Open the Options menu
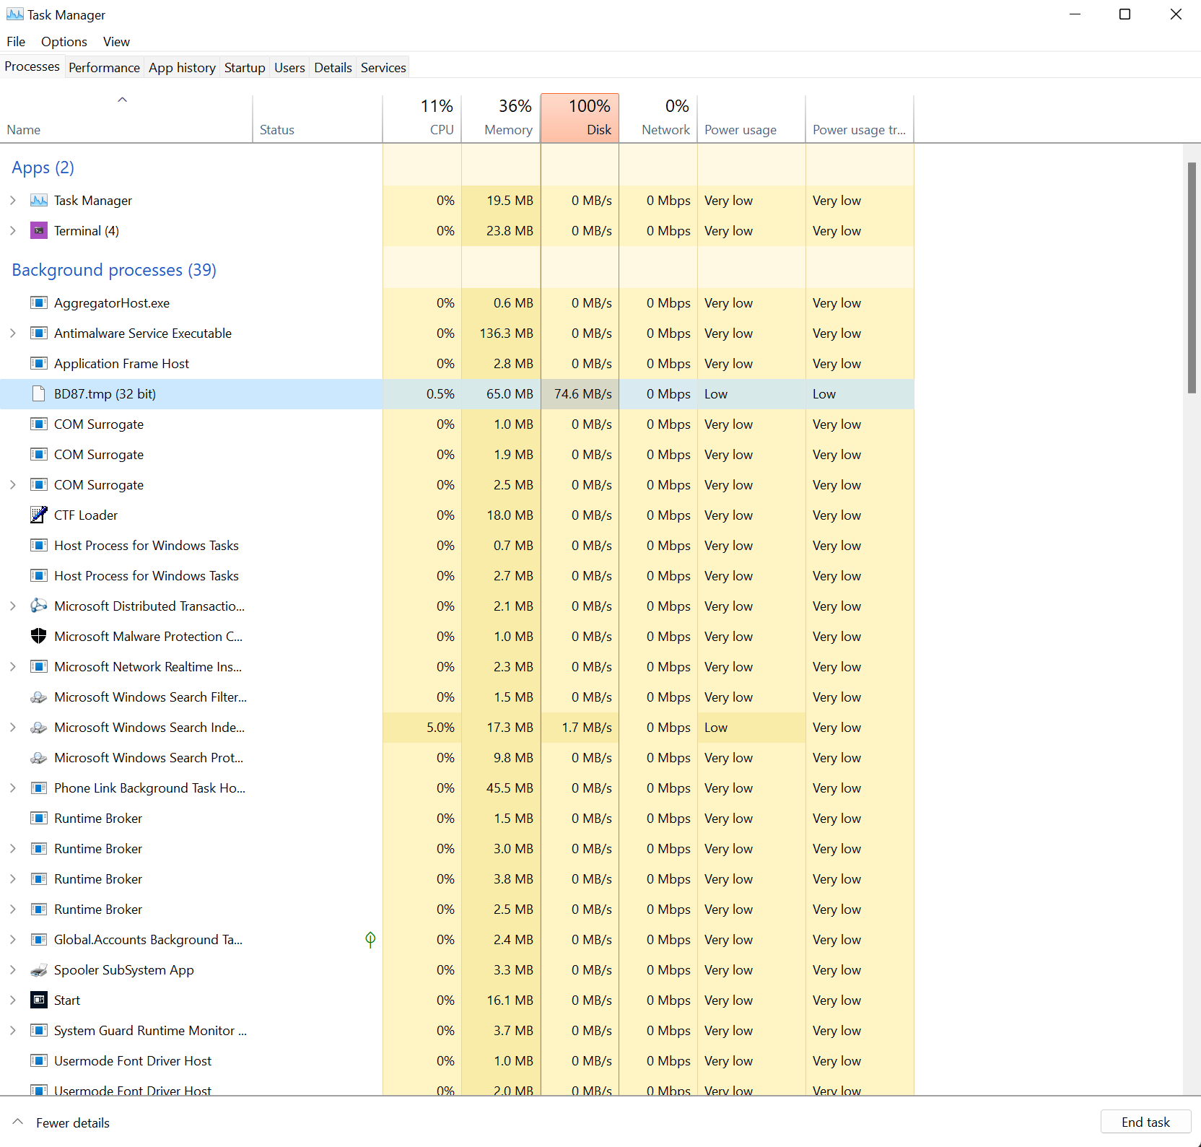Image resolution: width=1201 pixels, height=1147 pixels. click(x=64, y=42)
